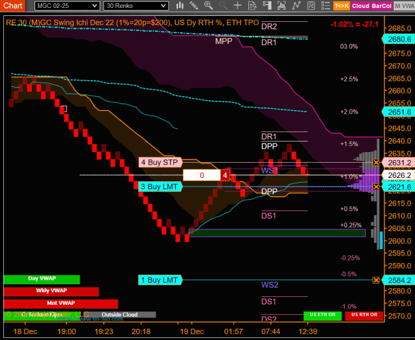Click the position PnL 0 box
The width and height of the screenshot is (415, 340).
202,175
